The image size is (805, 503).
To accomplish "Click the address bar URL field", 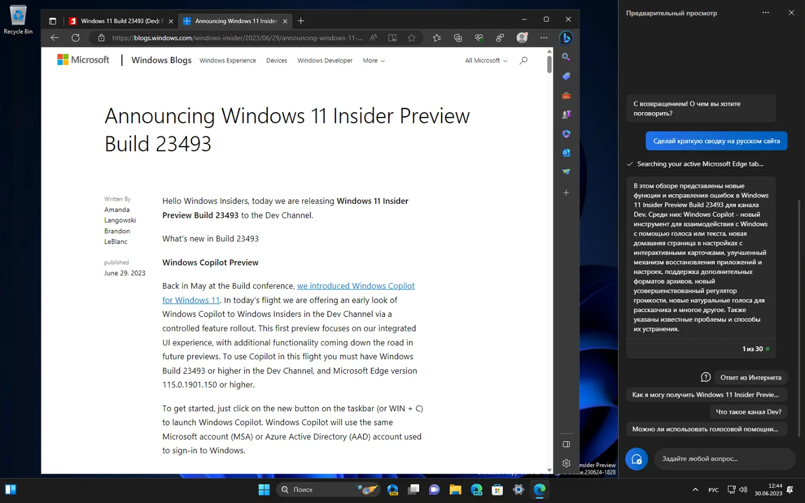I will point(237,38).
